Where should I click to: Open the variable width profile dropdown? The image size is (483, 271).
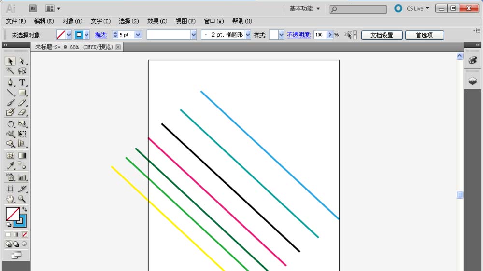click(194, 35)
